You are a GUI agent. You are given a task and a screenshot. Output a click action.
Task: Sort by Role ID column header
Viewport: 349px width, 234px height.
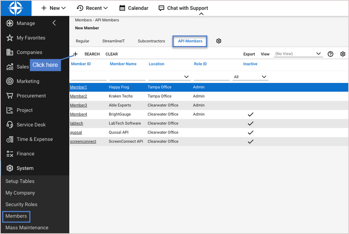point(200,64)
